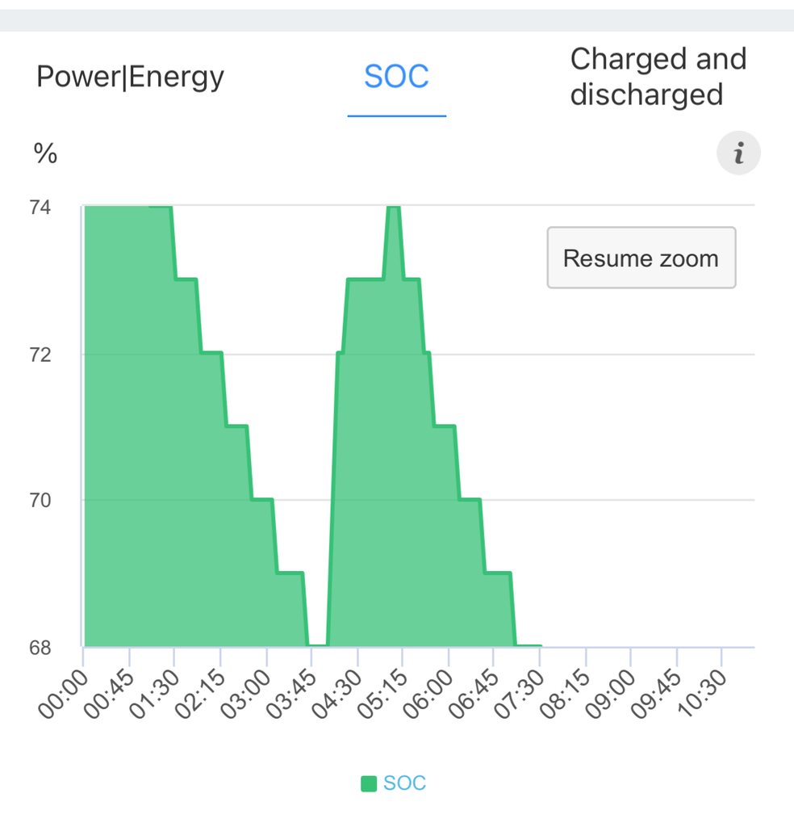The width and height of the screenshot is (794, 827).
Task: Select the SOC tab
Action: click(x=396, y=78)
